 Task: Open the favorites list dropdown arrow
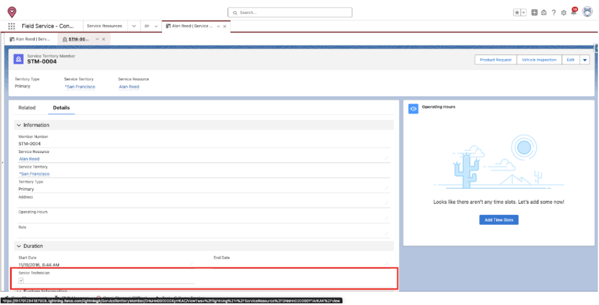tap(524, 13)
